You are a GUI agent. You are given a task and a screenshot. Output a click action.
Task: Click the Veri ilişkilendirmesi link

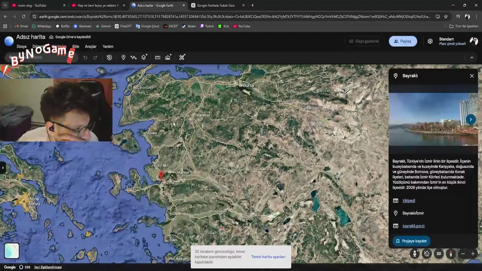pos(48,268)
